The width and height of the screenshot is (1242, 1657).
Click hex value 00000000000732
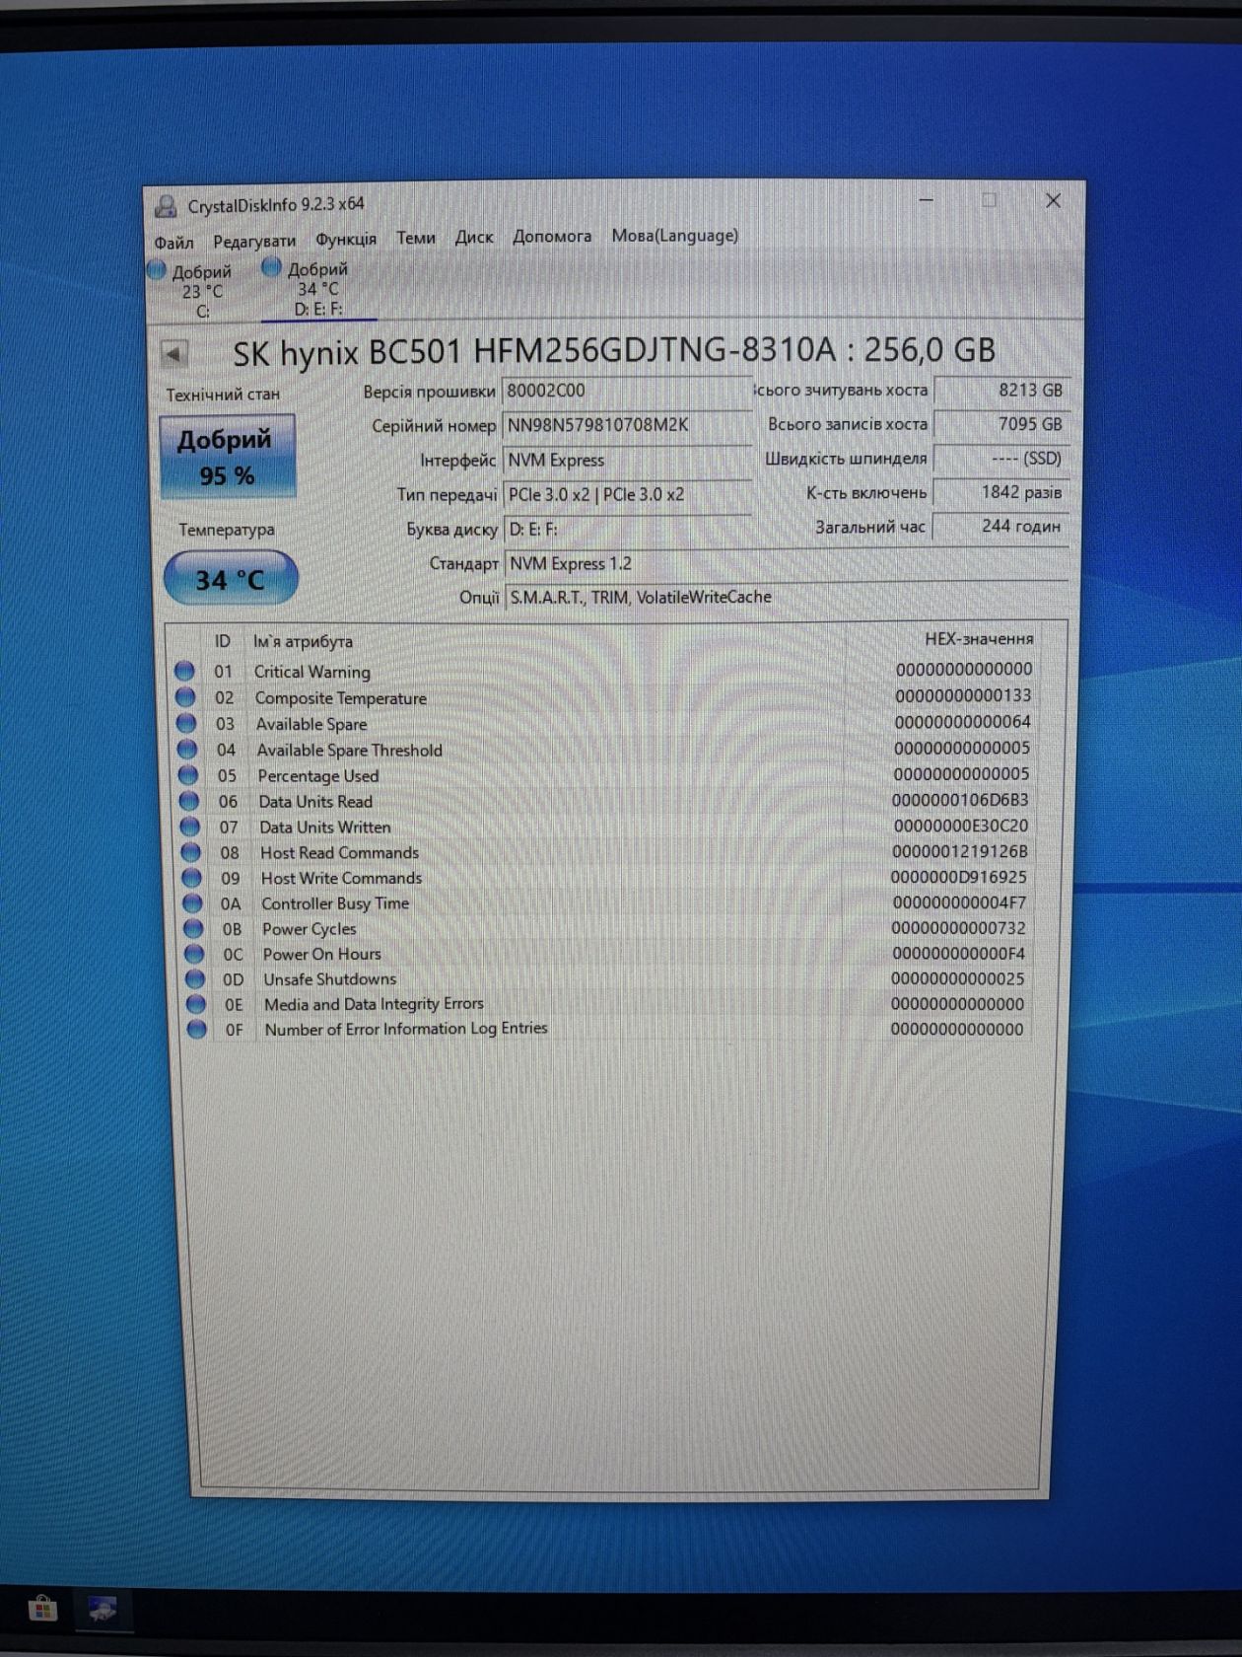point(959,928)
